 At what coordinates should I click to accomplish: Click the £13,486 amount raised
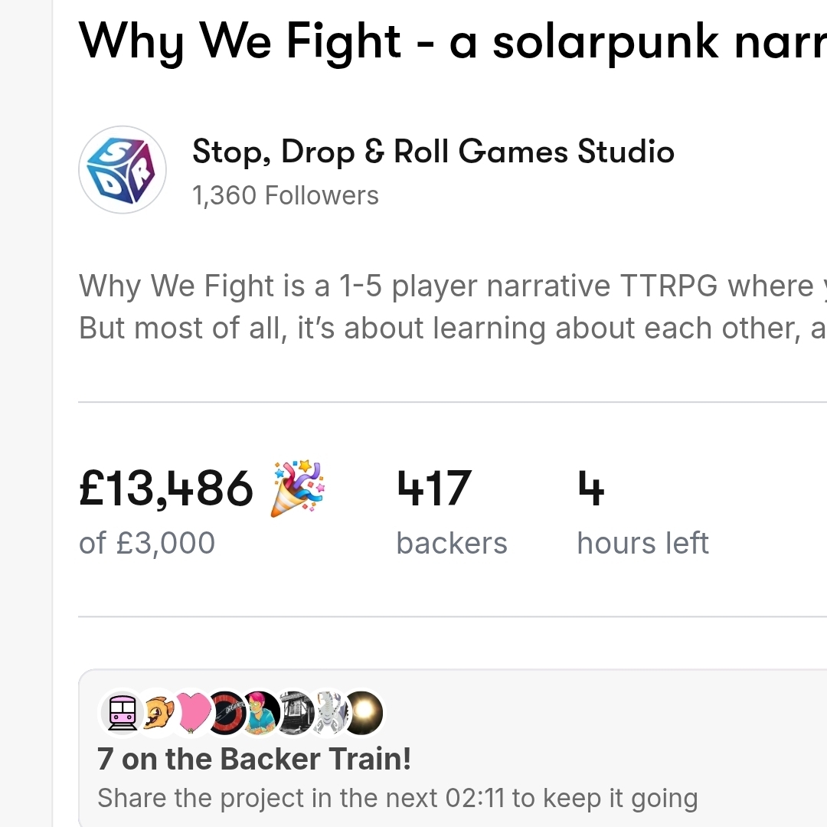166,489
